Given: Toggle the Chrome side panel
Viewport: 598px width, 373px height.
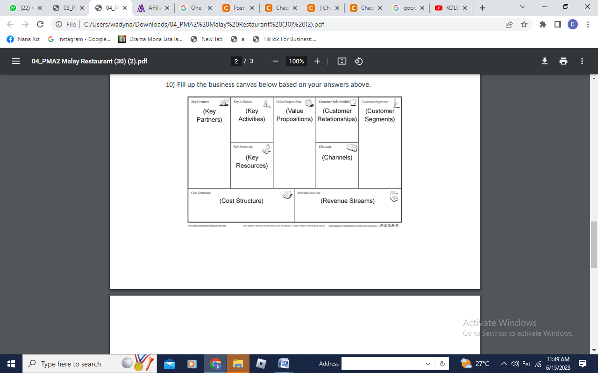Looking at the screenshot, I should [x=557, y=24].
